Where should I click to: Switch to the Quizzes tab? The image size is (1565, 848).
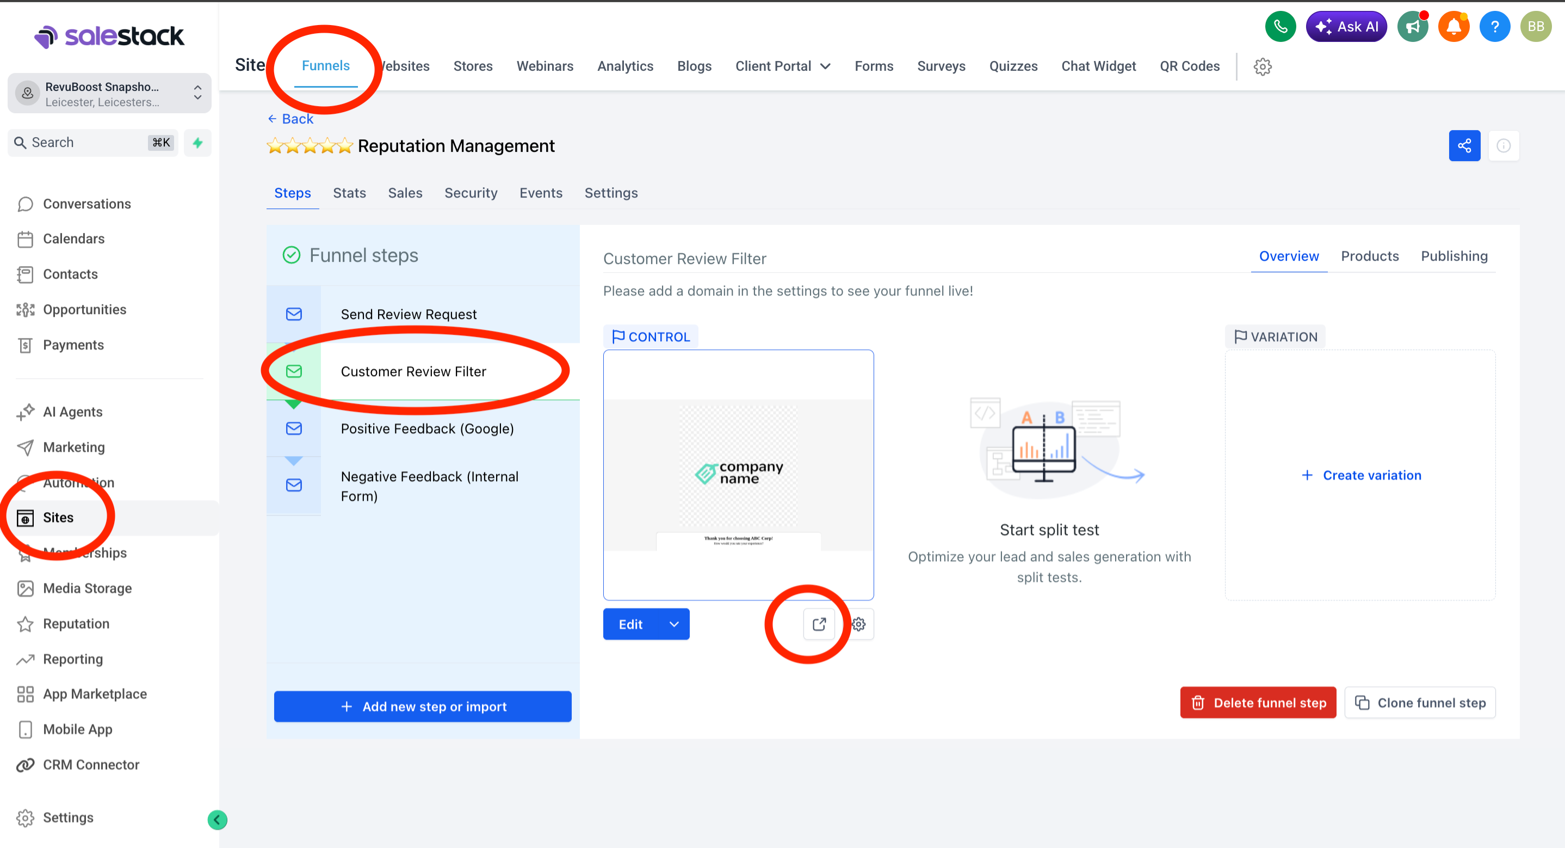pos(1013,66)
